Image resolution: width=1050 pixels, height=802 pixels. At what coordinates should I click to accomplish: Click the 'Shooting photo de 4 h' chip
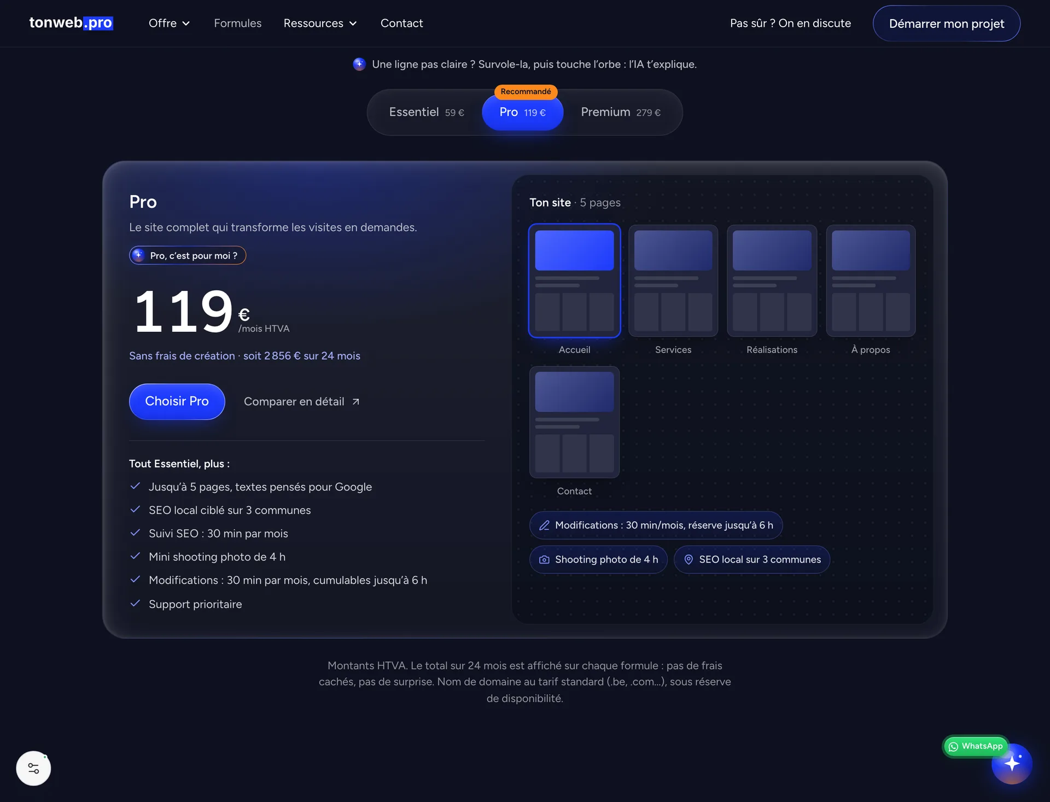[x=598, y=560]
